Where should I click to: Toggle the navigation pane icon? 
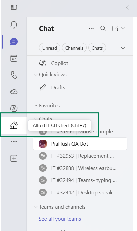pyautogui.click(x=14, y=7)
